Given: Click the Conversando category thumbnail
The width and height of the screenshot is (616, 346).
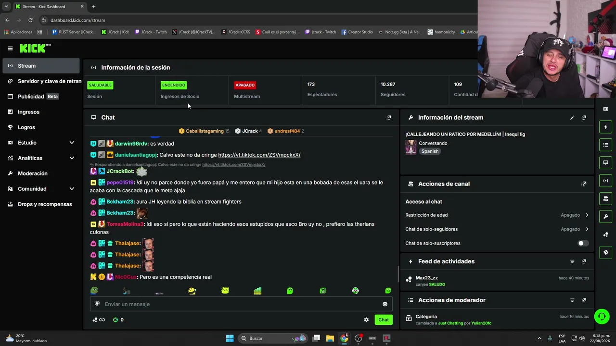Looking at the screenshot, I should tap(411, 147).
